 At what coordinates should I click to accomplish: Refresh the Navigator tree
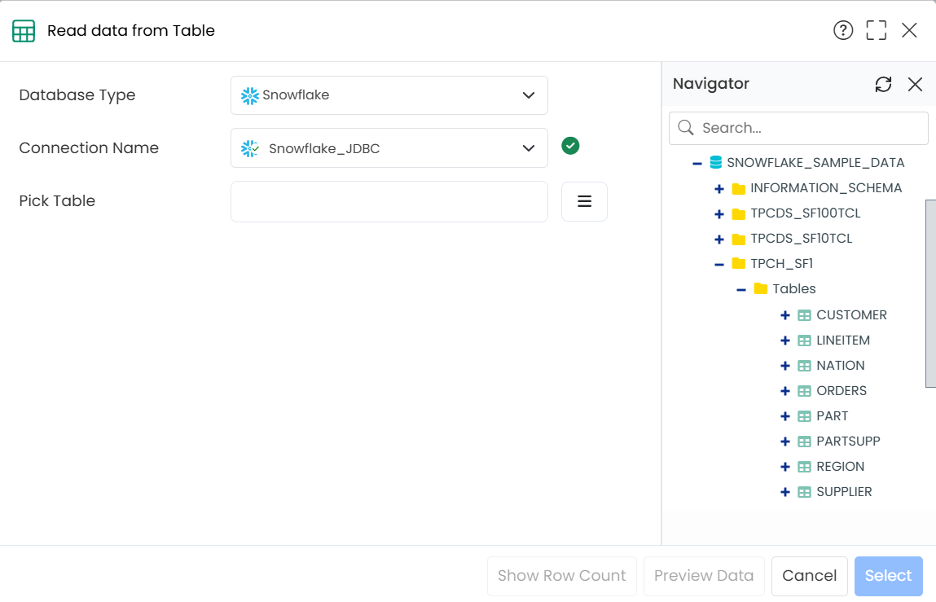[x=883, y=84]
